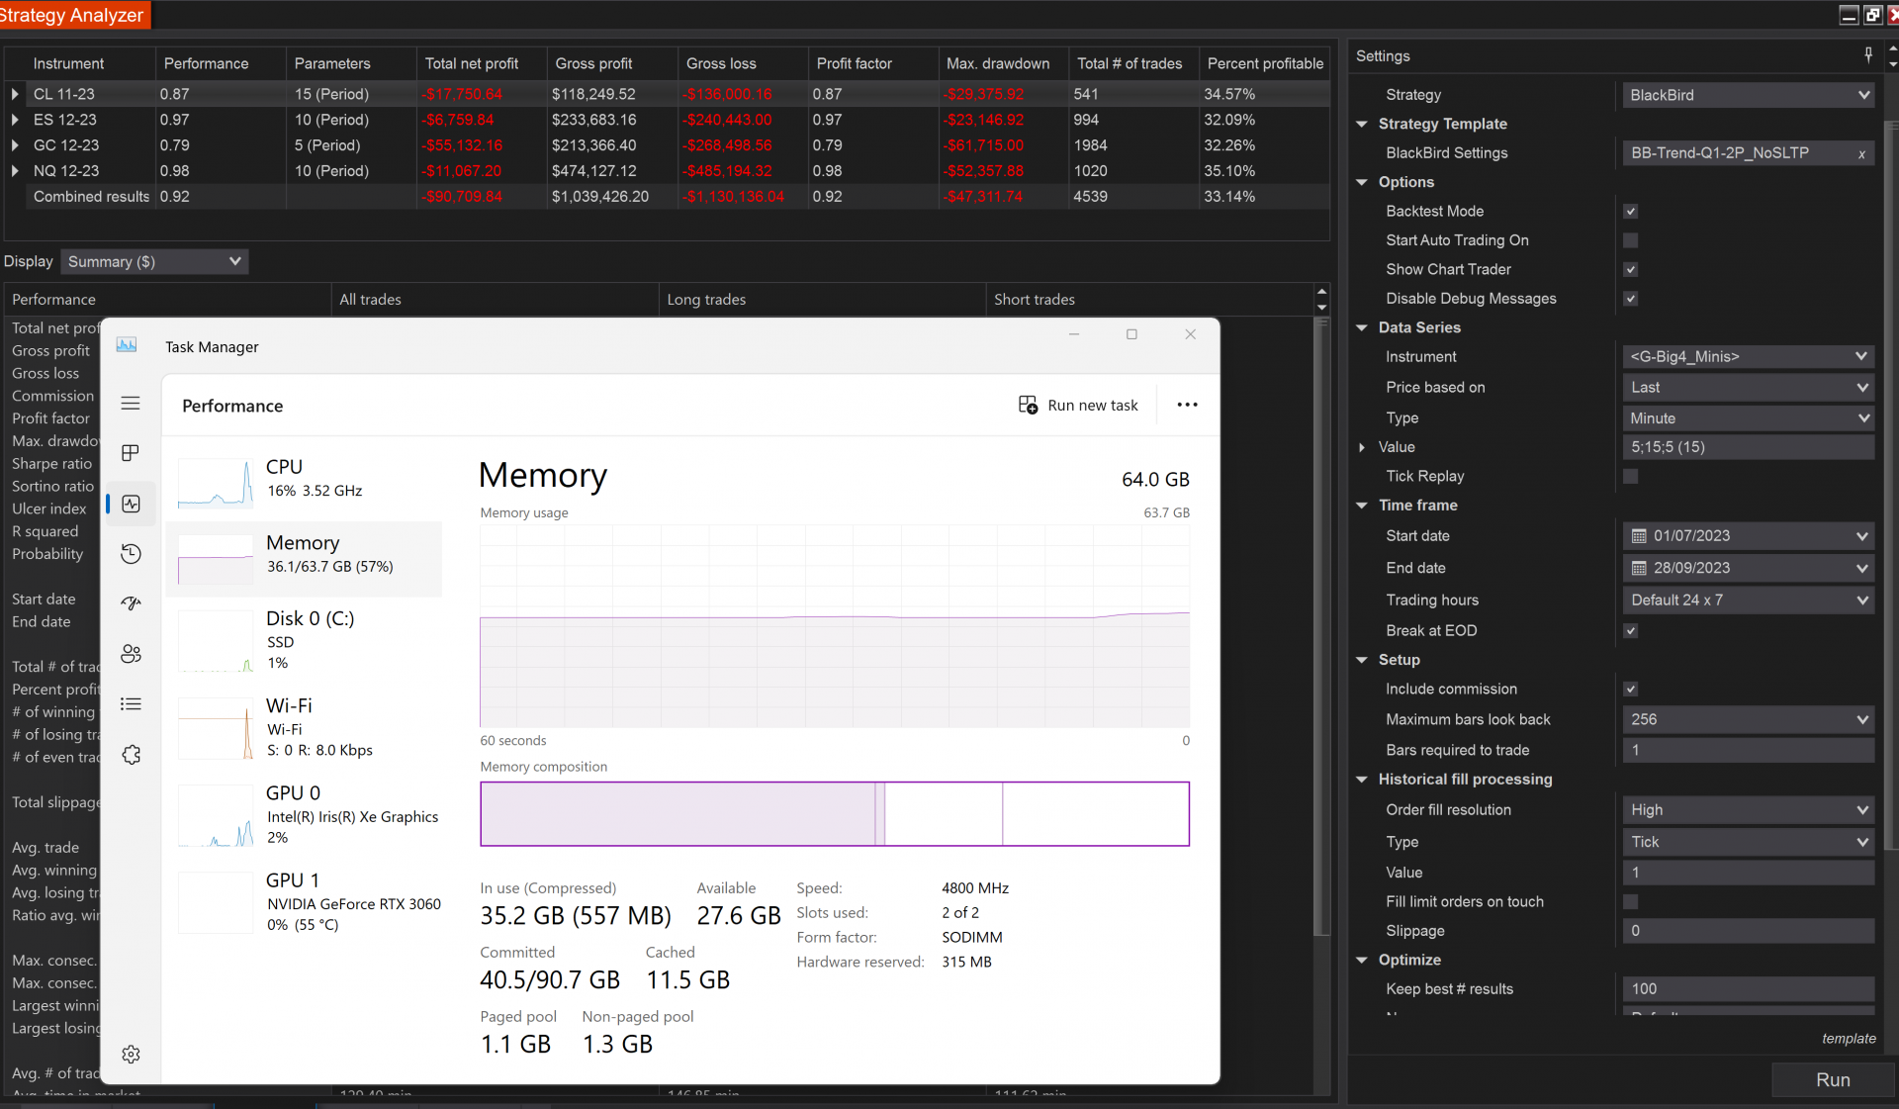This screenshot has height=1109, width=1899.
Task: Open Startup apps sidebar icon
Action: (x=131, y=603)
